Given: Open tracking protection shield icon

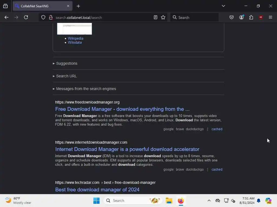Looking at the screenshot, I should [x=43, y=18].
